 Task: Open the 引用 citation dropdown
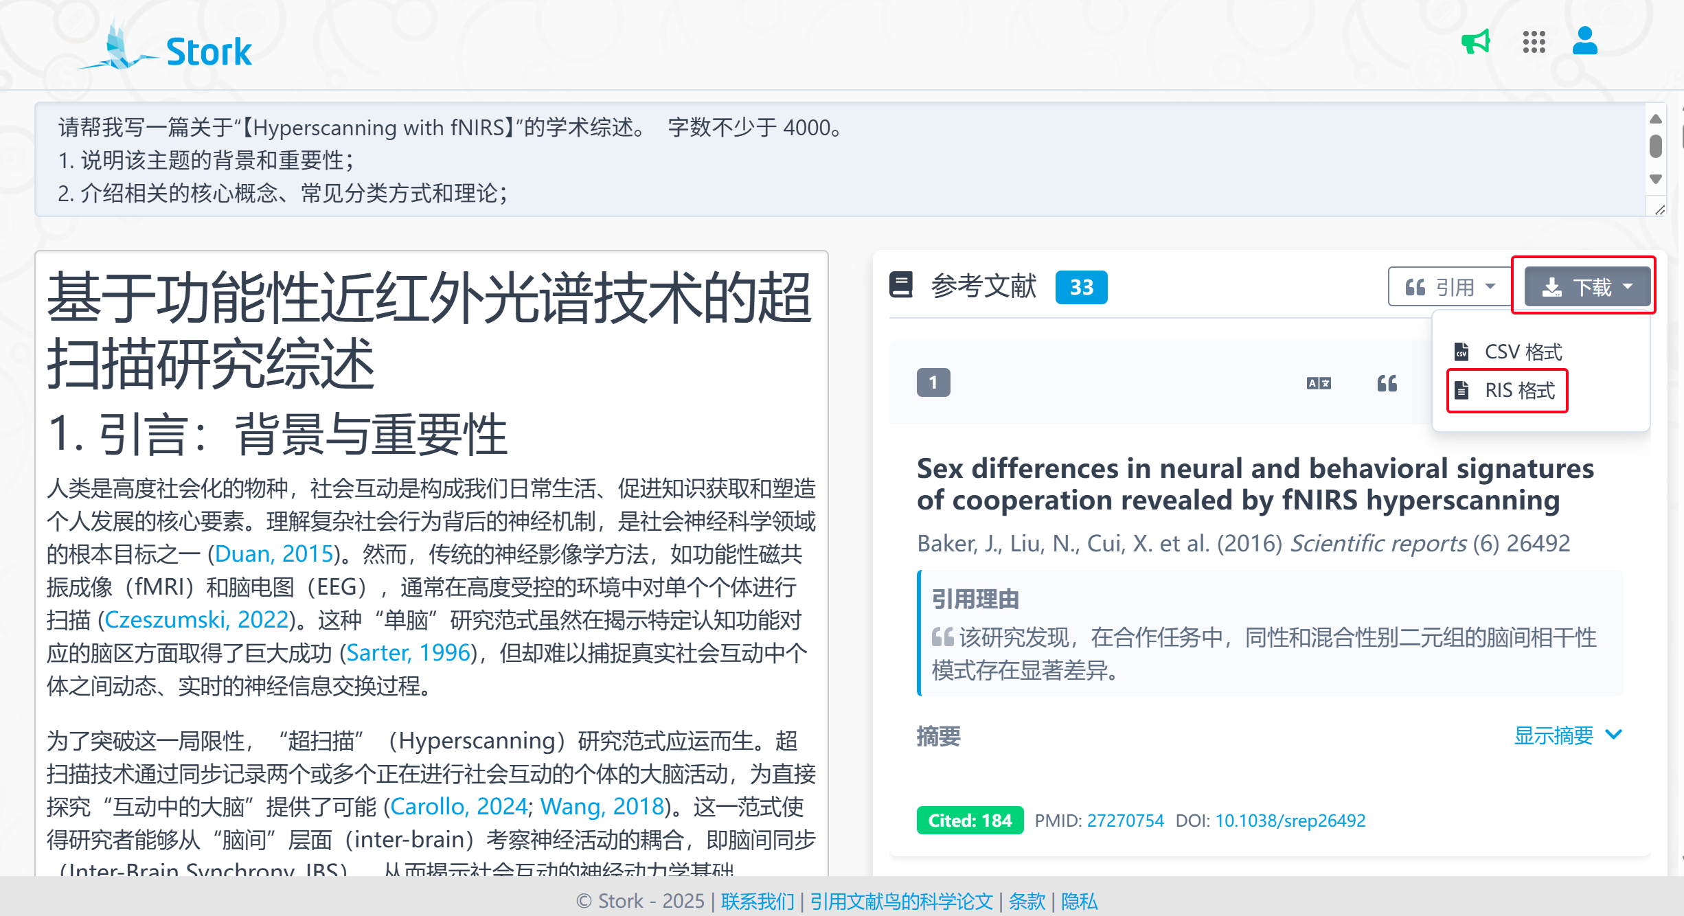click(1449, 286)
